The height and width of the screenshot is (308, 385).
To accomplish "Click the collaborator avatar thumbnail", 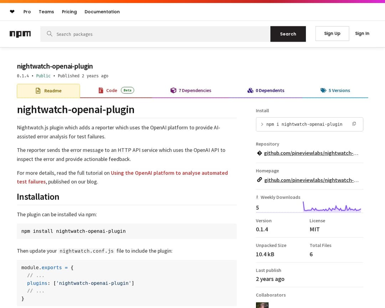I will click(x=262, y=305).
